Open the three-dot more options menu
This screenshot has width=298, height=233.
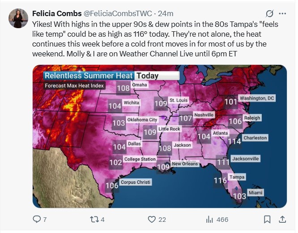point(282,13)
